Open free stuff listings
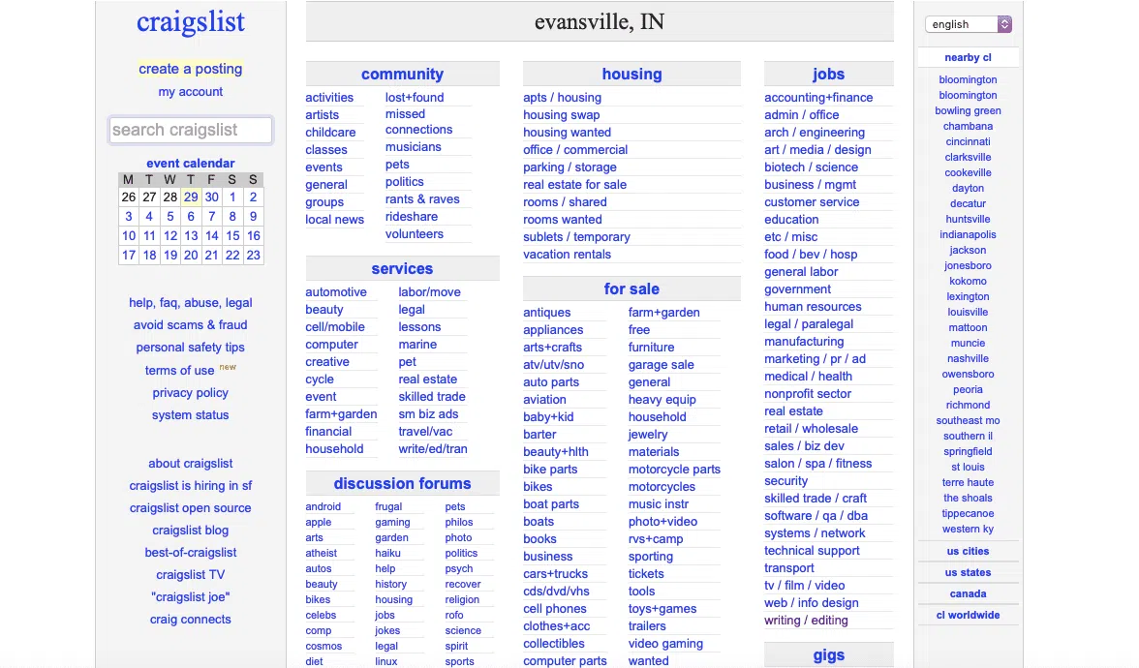This screenshot has width=1139, height=668. [x=639, y=329]
